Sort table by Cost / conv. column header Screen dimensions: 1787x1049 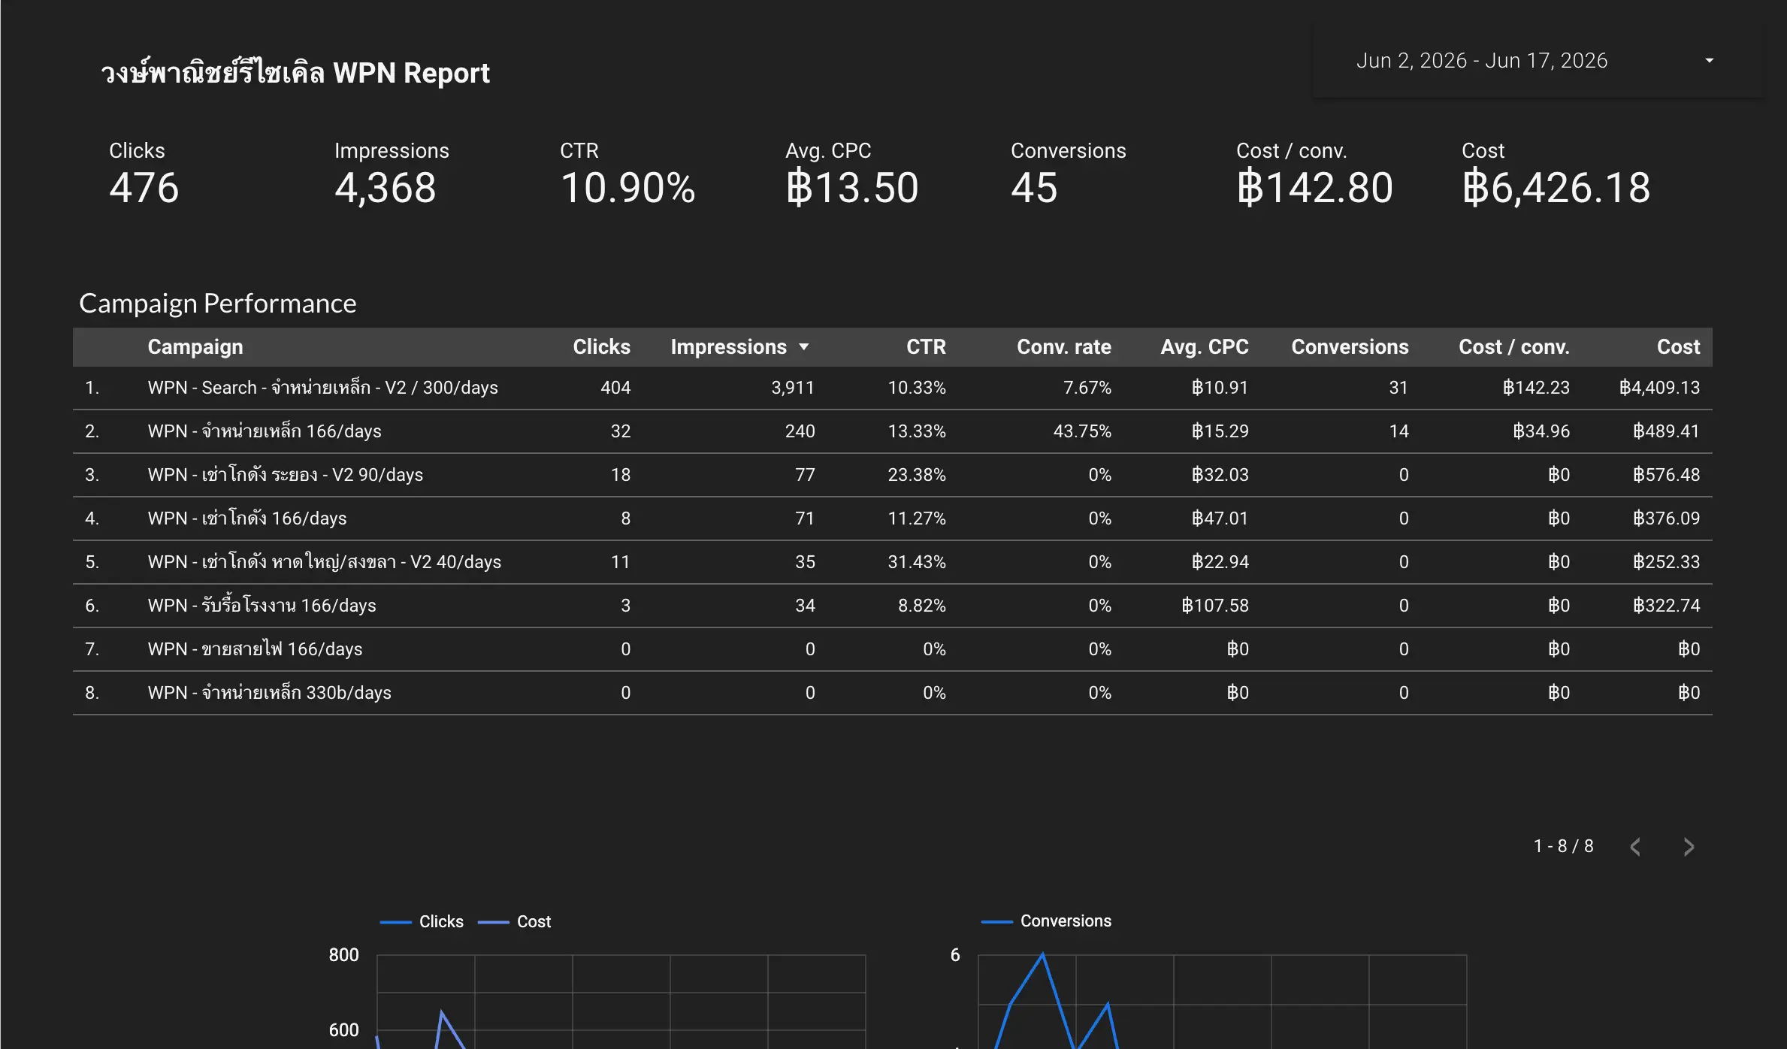pyautogui.click(x=1513, y=347)
